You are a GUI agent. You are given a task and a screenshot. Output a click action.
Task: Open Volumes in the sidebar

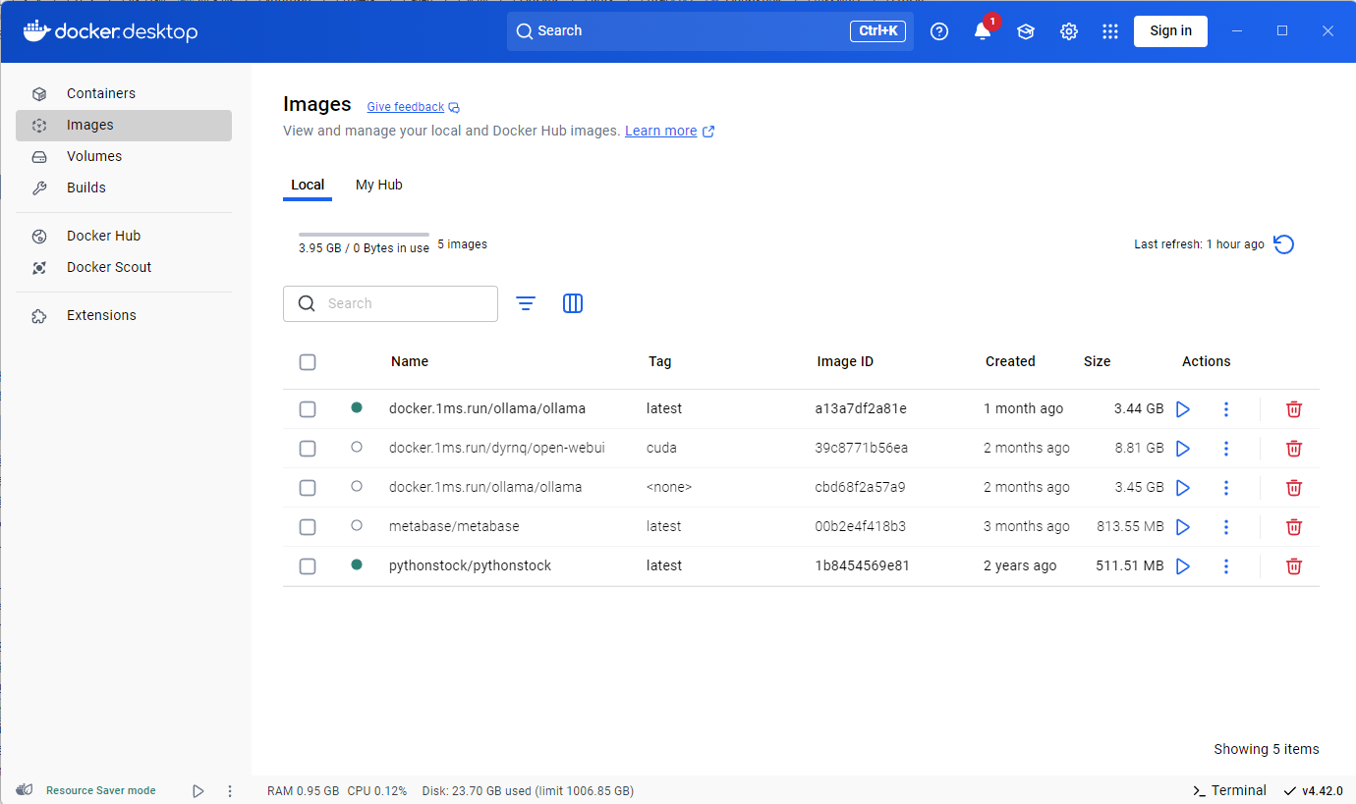click(x=124, y=157)
